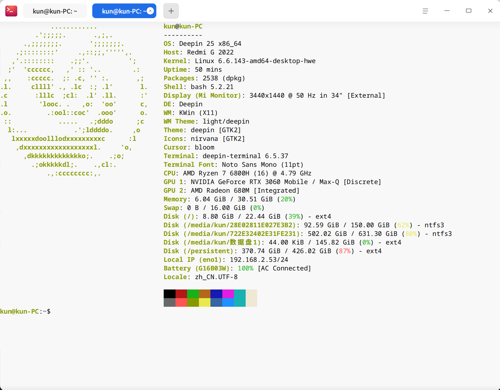Image resolution: width=500 pixels, height=390 pixels.
Task: Click the WM KWin (X11) line
Action: pos(191,113)
